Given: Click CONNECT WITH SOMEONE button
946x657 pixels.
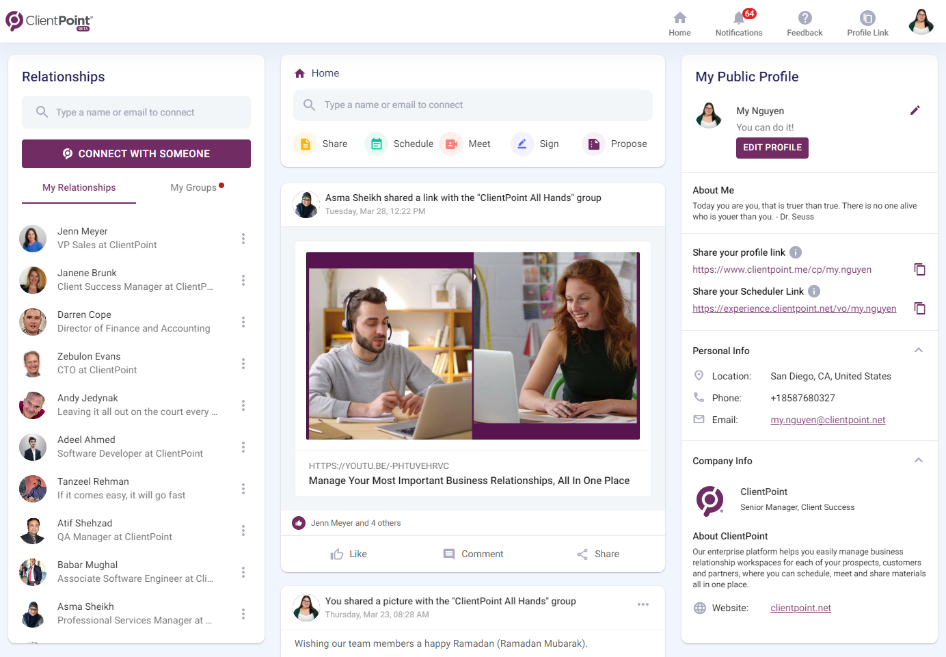Looking at the screenshot, I should click(136, 154).
